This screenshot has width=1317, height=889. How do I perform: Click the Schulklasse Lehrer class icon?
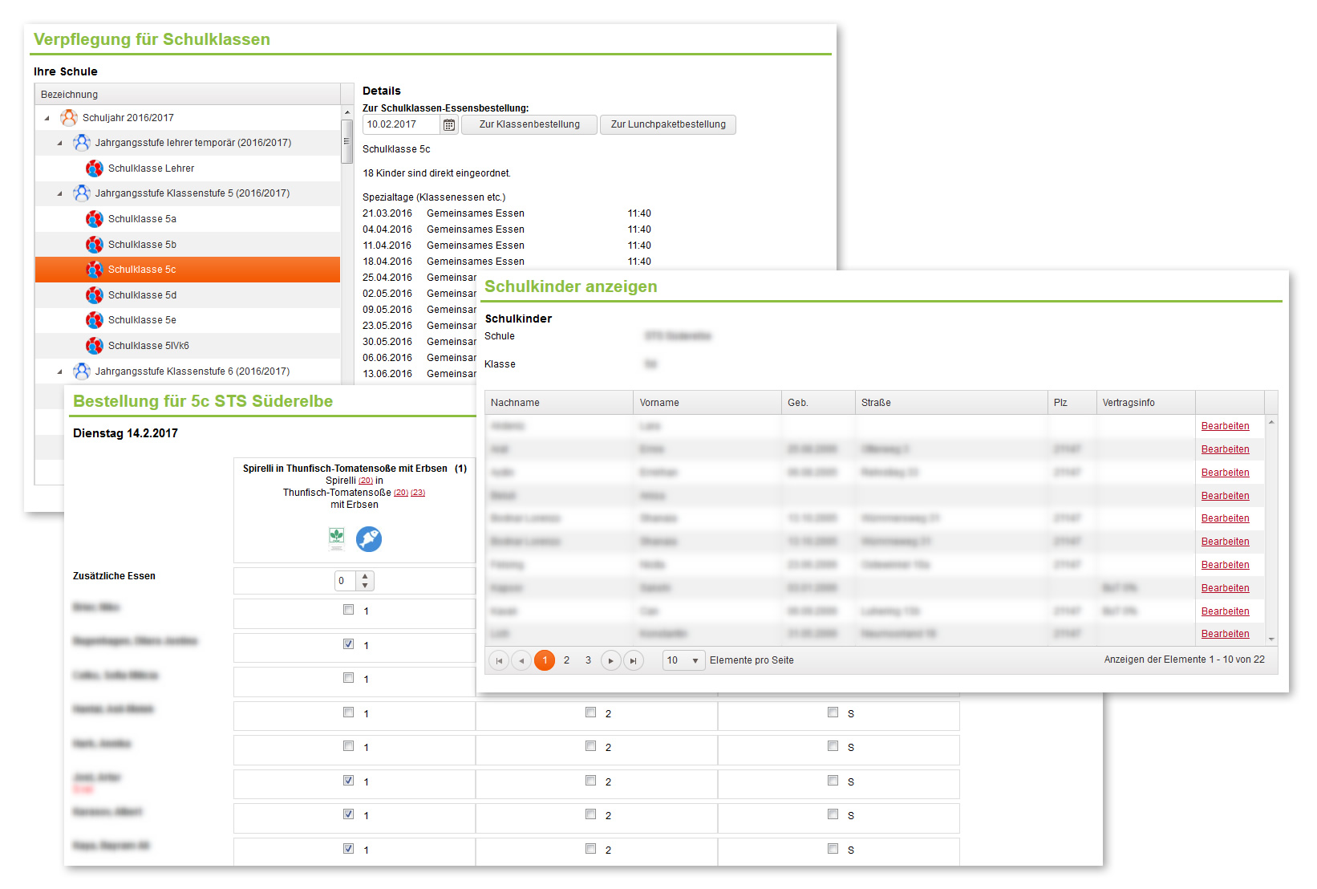tap(95, 168)
